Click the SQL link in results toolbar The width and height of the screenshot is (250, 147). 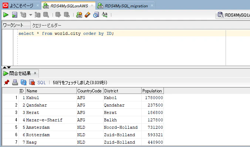(41, 82)
